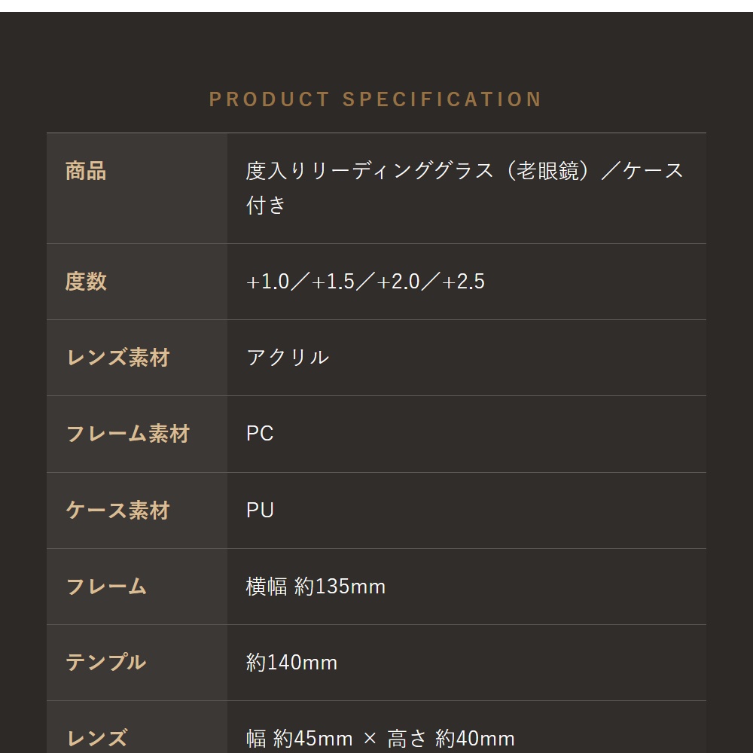Image resolution: width=753 pixels, height=753 pixels.
Task: Select the フレーム row label
Action: [x=106, y=587]
